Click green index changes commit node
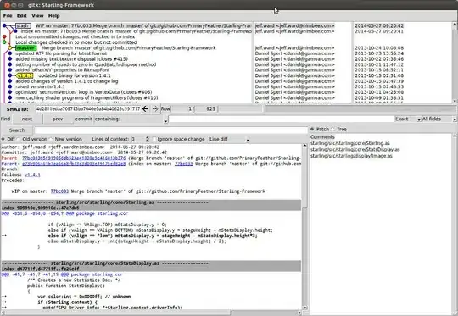This screenshot has width=458, height=316. (x=4, y=42)
